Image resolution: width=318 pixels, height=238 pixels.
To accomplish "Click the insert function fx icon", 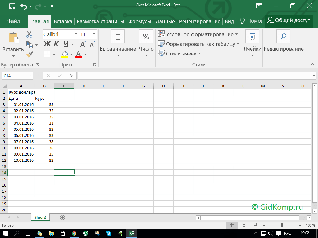I will click(x=71, y=76).
